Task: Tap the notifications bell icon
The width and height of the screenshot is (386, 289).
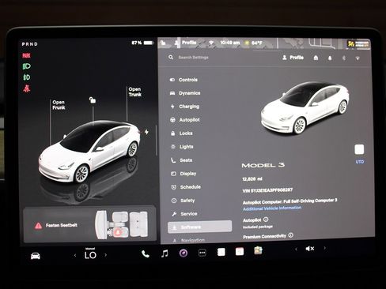Action: pos(330,58)
